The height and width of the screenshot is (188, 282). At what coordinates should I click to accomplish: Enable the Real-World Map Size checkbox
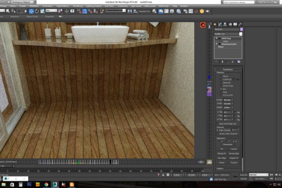218,123
